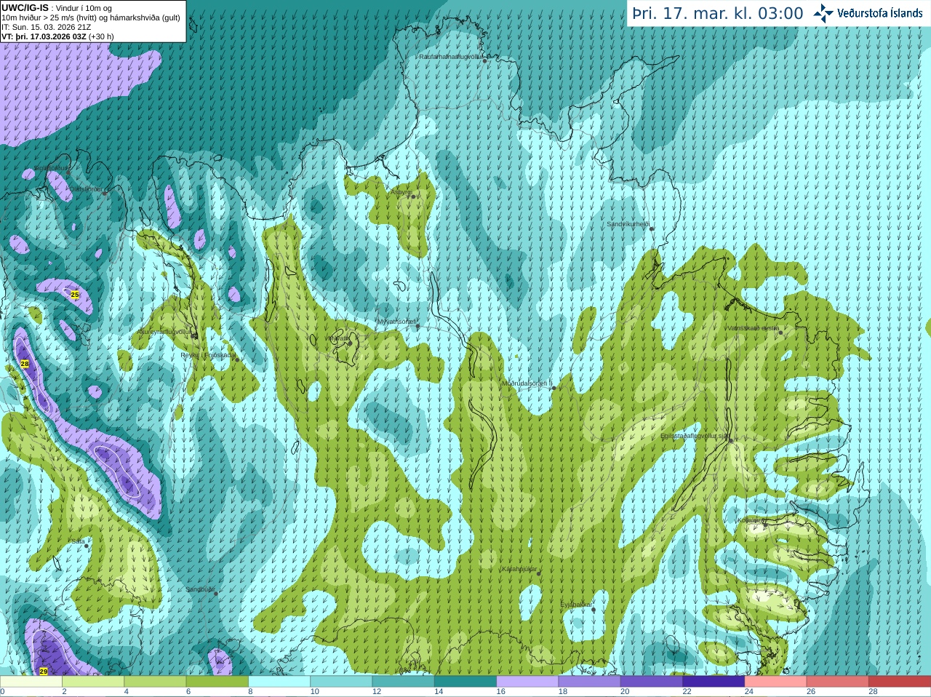931x697 pixels.
Task: Select the Ólafsfjörður station dot
Action: pos(105,194)
